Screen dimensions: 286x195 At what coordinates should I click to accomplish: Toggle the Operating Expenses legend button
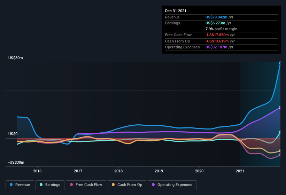(x=172, y=185)
